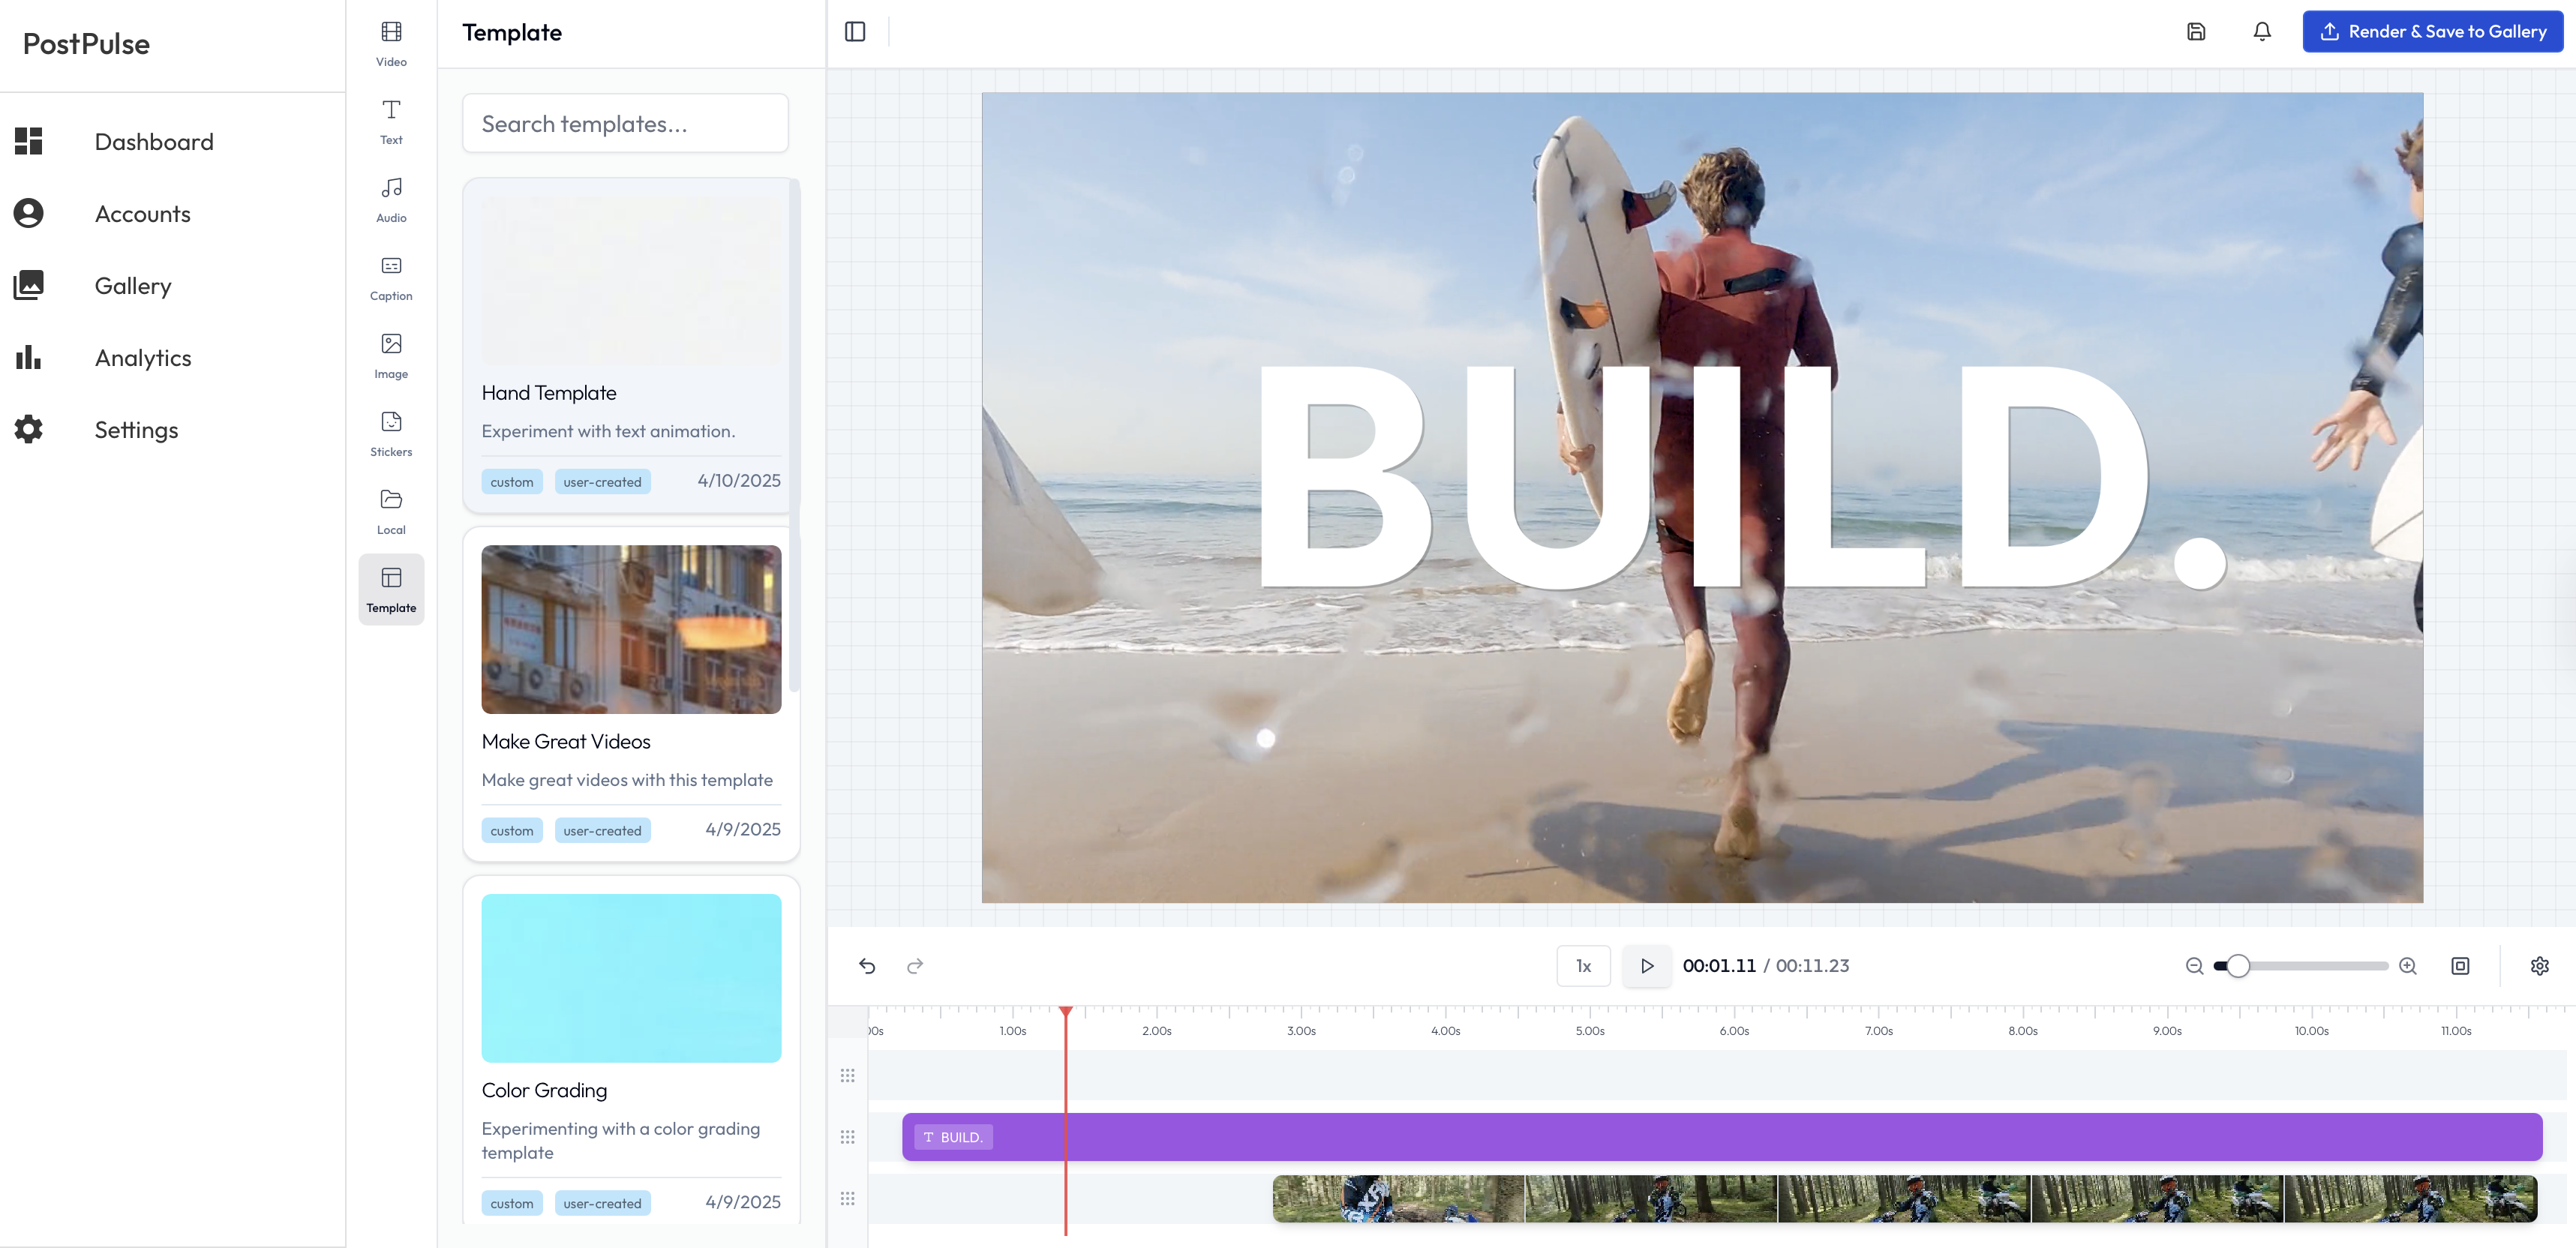Select the BUILD. text clip on timeline
Screen dimensions: 2576x1248
pyautogui.click(x=1722, y=1137)
